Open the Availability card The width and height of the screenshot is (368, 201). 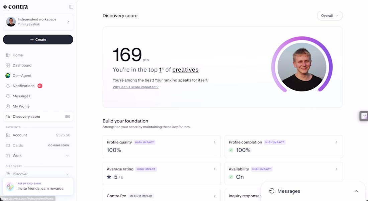click(283, 173)
